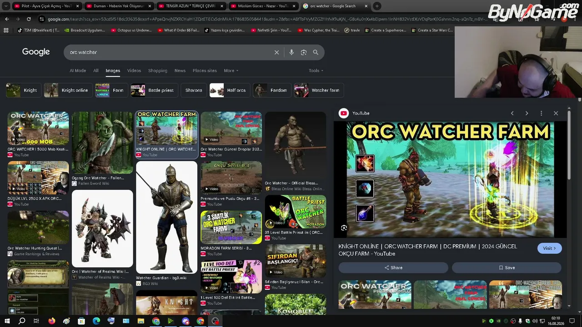Screen dimensions: 582x327
Task: Search inside the preview image with Lens icon
Action: [x=344, y=228]
